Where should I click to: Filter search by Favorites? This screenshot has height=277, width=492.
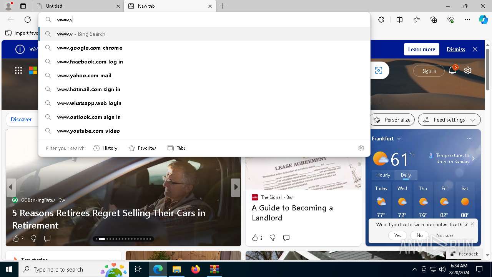pyautogui.click(x=143, y=148)
